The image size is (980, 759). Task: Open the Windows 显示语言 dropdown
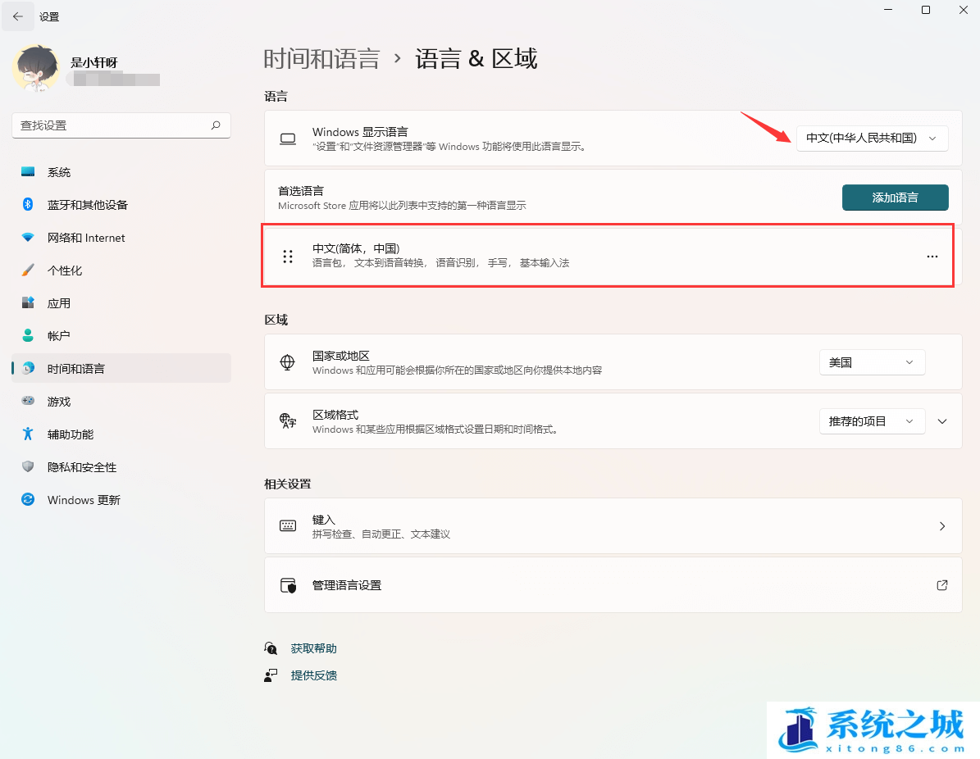point(872,138)
